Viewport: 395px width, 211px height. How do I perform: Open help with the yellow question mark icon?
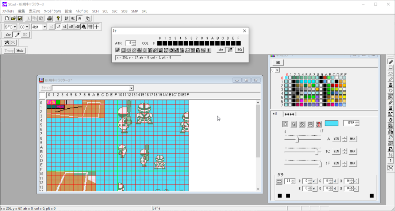58,18
